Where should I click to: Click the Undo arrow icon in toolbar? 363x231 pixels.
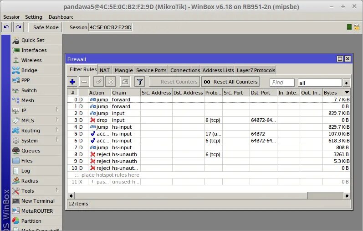click(x=7, y=27)
